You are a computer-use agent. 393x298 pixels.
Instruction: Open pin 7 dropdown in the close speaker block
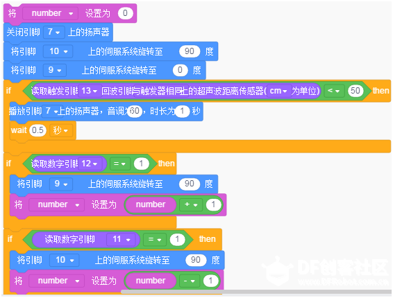coord(54,32)
